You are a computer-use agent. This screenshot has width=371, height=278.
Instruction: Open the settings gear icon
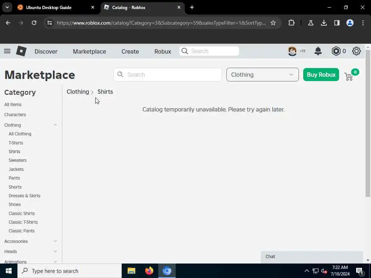click(x=357, y=51)
